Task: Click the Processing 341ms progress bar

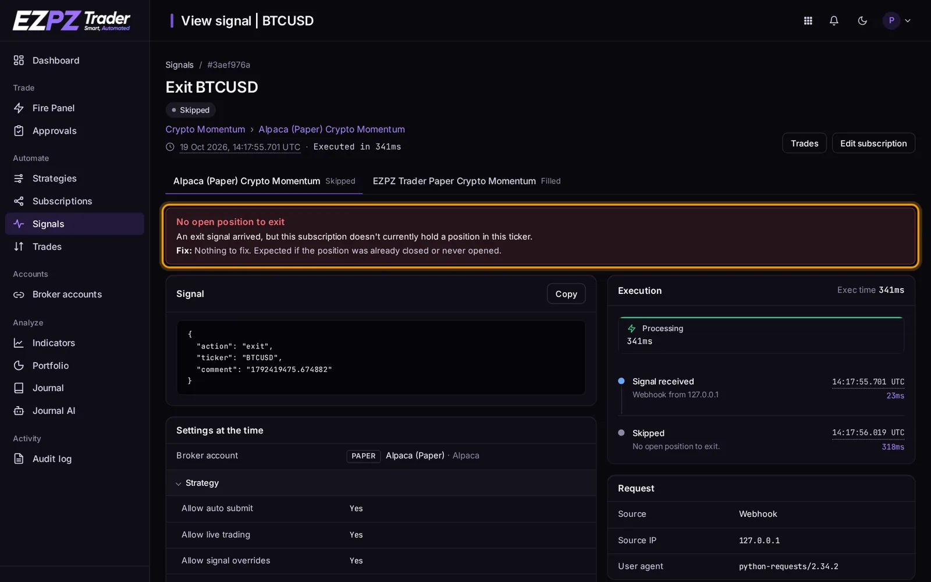Action: point(761,335)
